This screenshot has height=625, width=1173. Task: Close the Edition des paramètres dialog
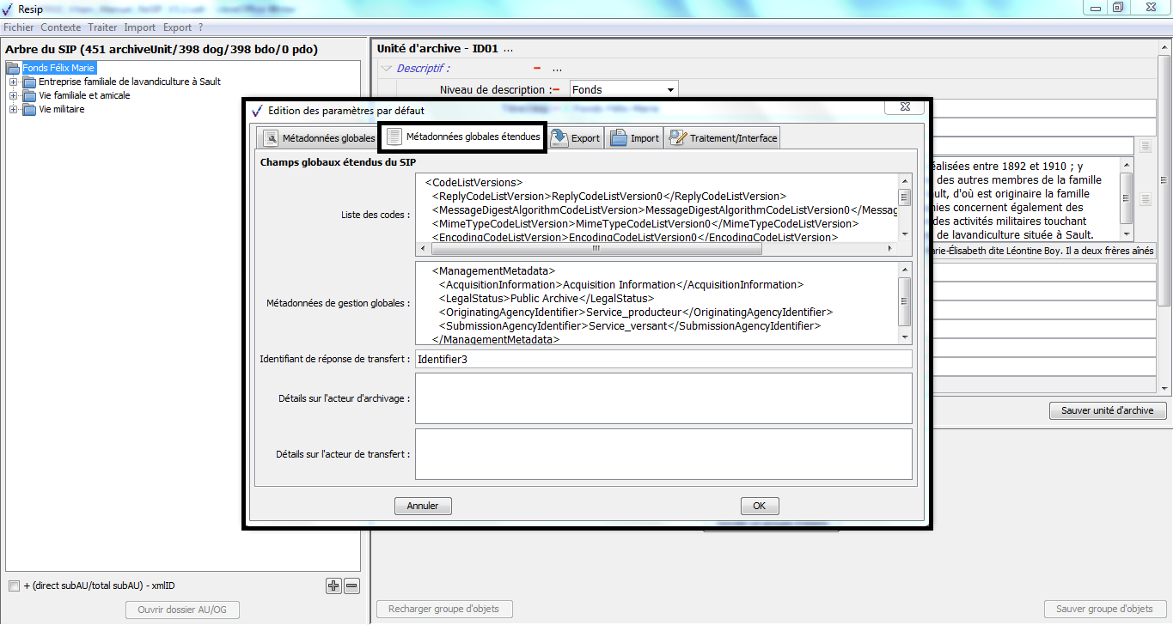905,107
